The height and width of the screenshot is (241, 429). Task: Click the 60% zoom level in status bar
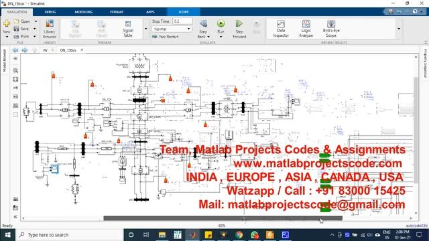pyautogui.click(x=222, y=226)
